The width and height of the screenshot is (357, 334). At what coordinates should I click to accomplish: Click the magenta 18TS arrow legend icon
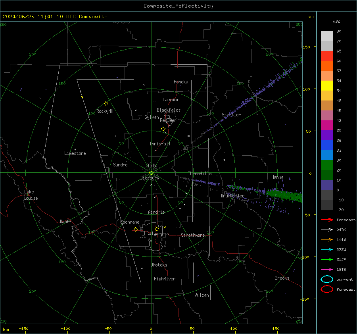[x=327, y=270]
